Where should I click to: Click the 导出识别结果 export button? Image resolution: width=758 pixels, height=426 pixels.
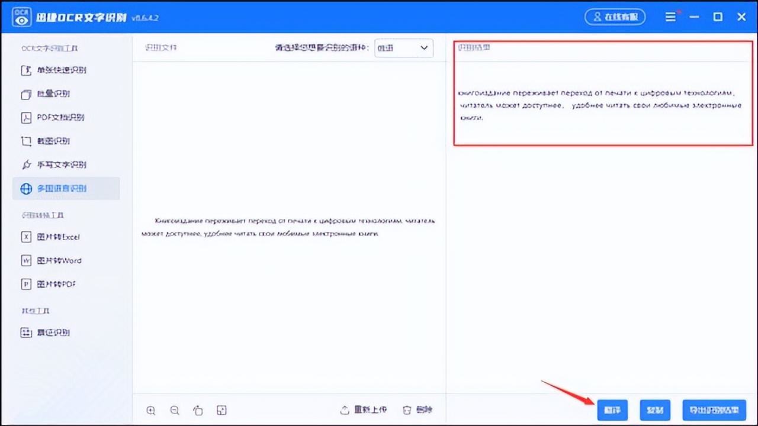714,409
